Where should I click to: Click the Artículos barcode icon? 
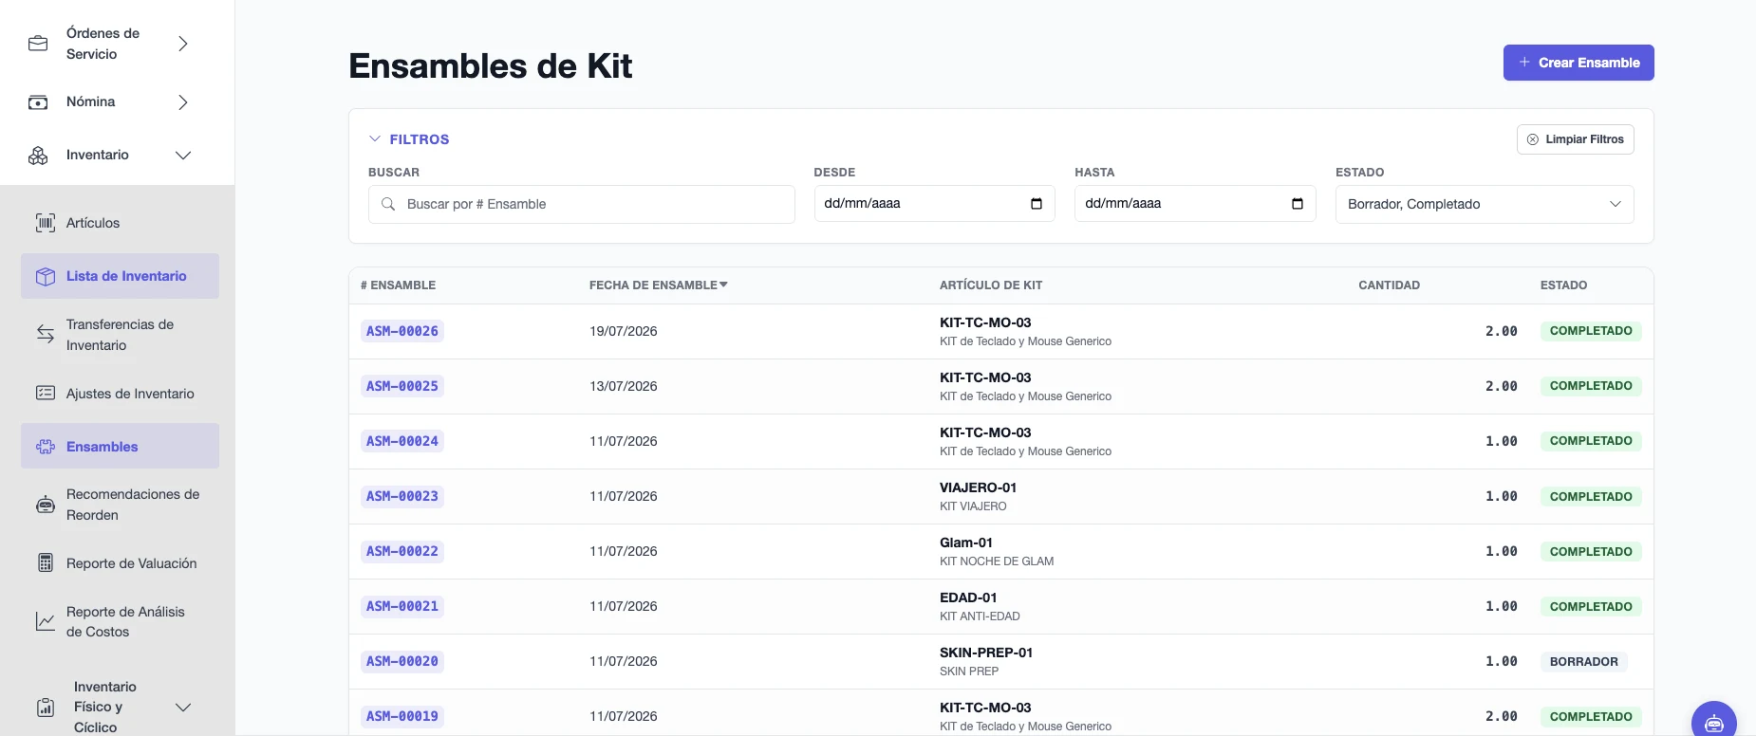46,223
